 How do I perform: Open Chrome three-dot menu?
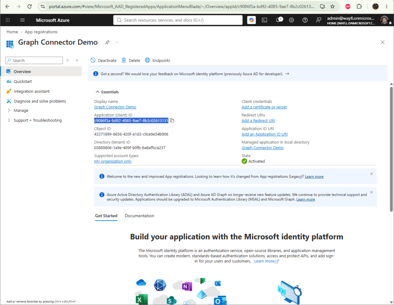click(386, 7)
